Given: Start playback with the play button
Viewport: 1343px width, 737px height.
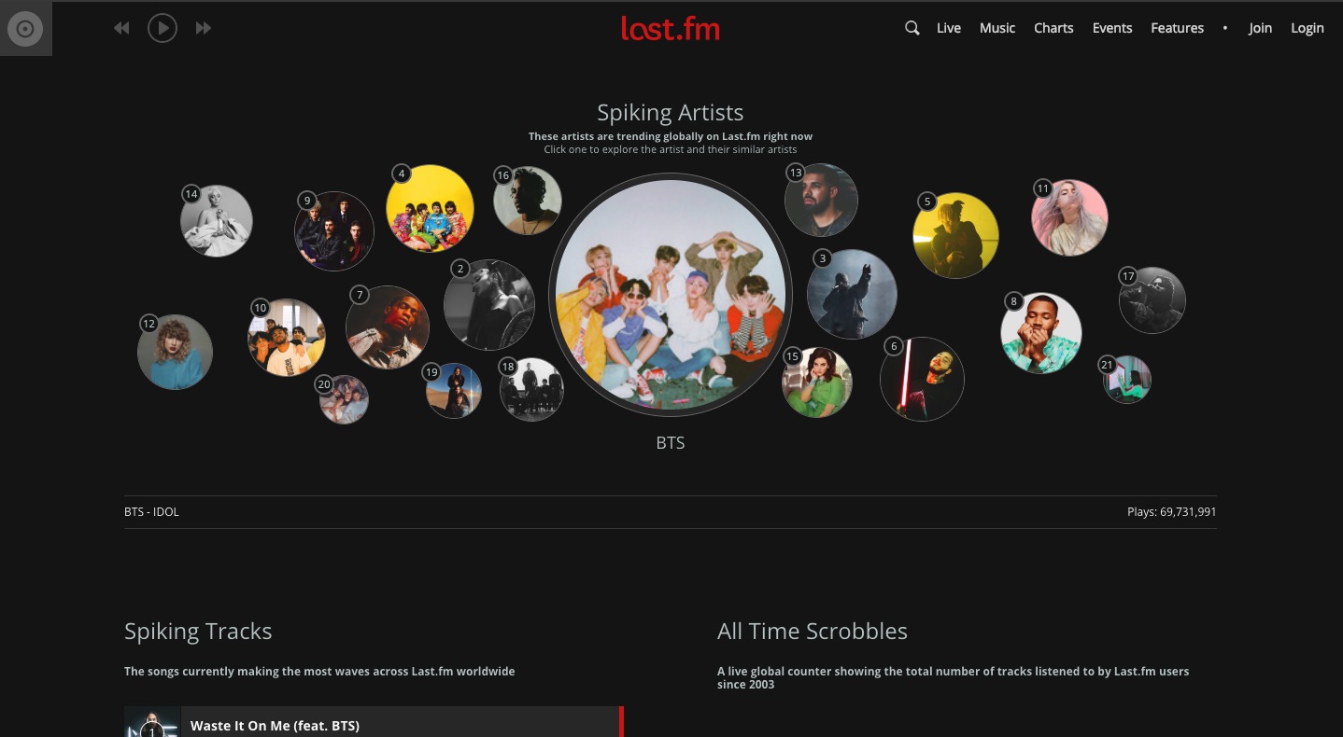Looking at the screenshot, I should click(x=163, y=28).
